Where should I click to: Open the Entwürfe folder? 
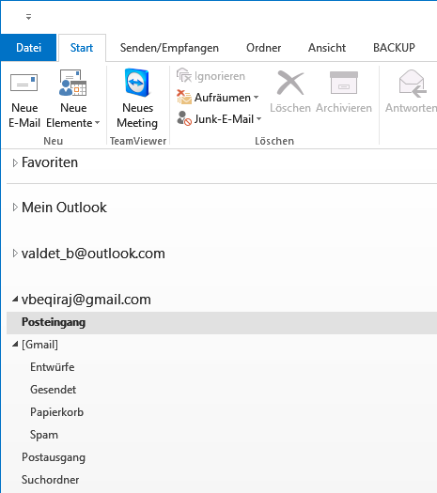(x=53, y=367)
